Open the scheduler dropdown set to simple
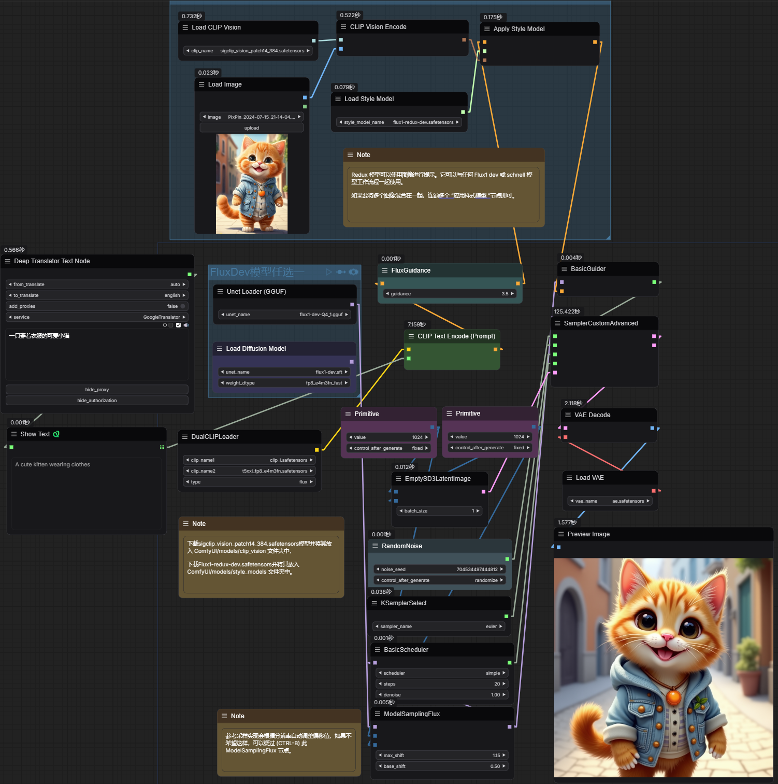Screen dimensions: 778x784 click(x=441, y=673)
